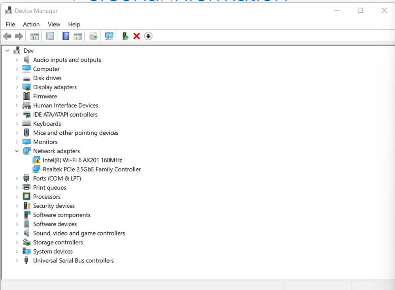Expand the Computer category

(17, 69)
